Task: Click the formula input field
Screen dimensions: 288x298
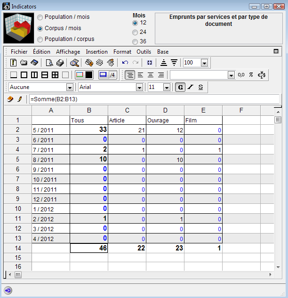Action: pos(154,99)
